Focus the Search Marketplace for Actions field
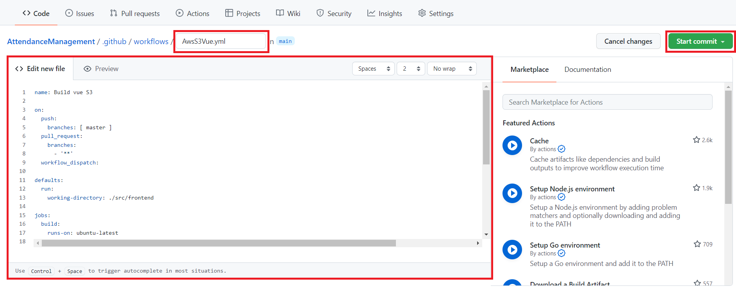The width and height of the screenshot is (736, 289). click(607, 102)
